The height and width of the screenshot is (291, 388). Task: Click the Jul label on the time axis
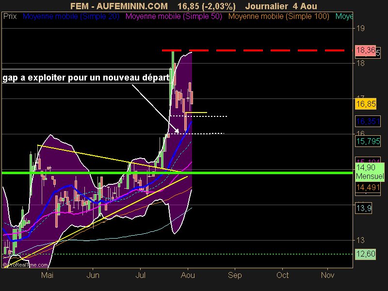pyautogui.click(x=140, y=275)
